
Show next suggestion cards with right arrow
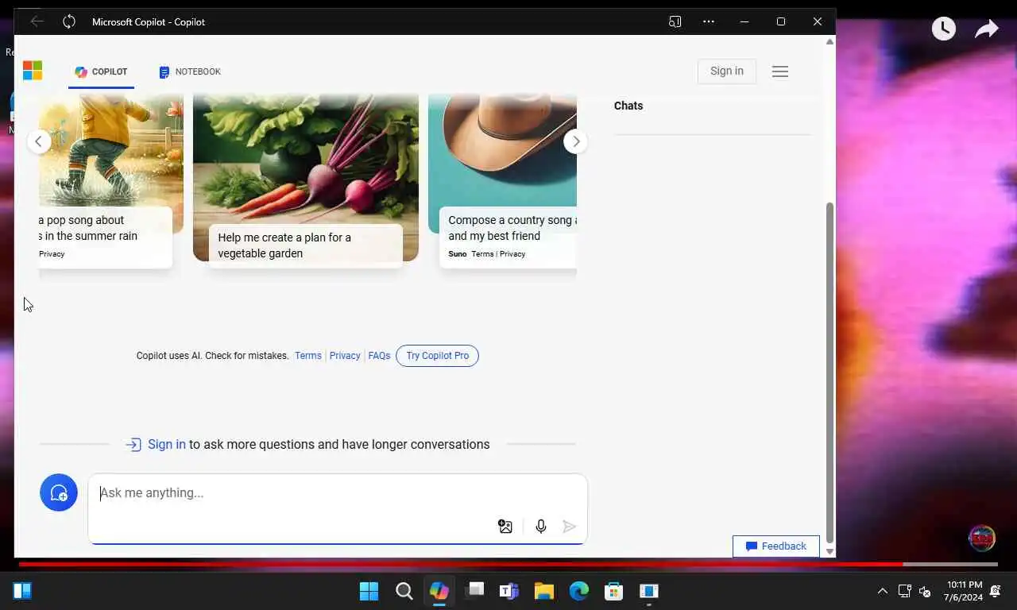pos(576,141)
